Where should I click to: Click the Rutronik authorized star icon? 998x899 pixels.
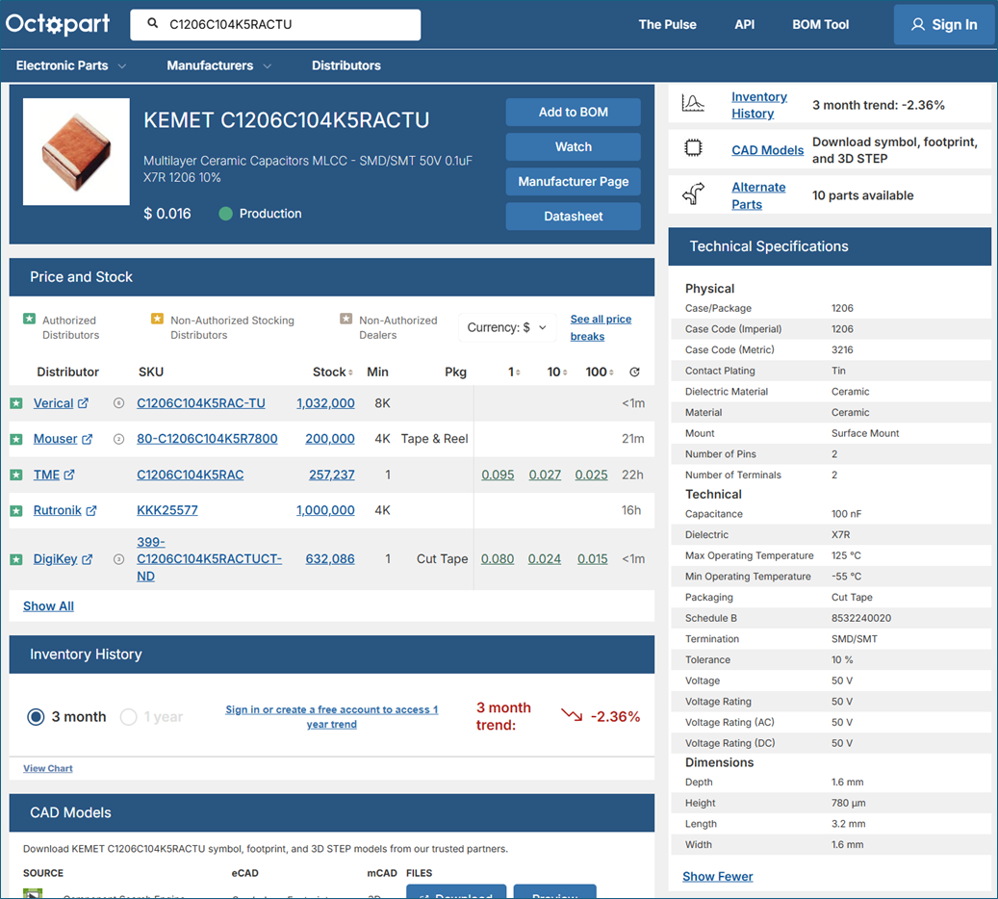pos(16,510)
